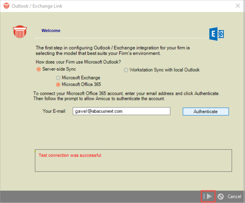The width and height of the screenshot is (245, 203).
Task: Focus the Your E-mail input field
Action: click(x=121, y=111)
